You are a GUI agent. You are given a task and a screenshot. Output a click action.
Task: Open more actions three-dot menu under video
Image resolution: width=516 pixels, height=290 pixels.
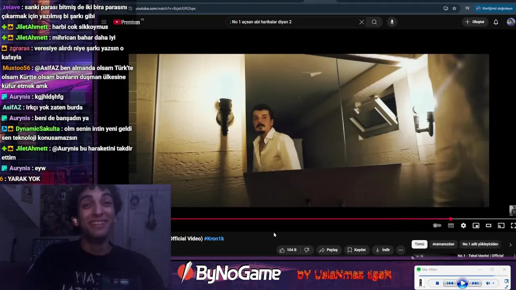click(400, 250)
